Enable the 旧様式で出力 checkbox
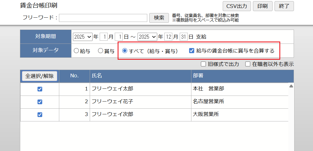This screenshot has height=151, width=313. tap(203, 64)
